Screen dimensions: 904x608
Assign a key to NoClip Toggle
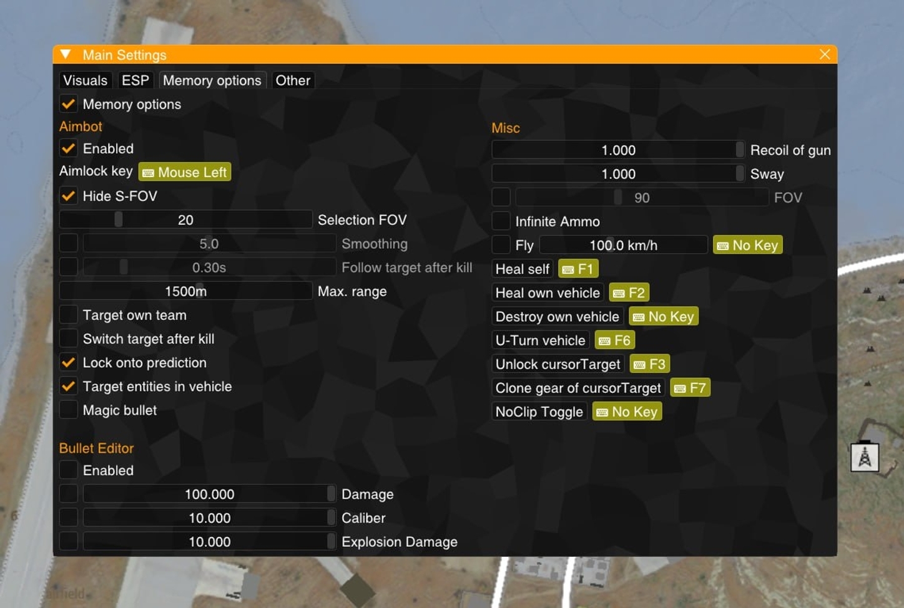(626, 411)
